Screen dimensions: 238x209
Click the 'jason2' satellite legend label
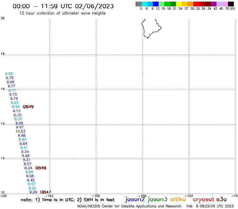click(135, 200)
